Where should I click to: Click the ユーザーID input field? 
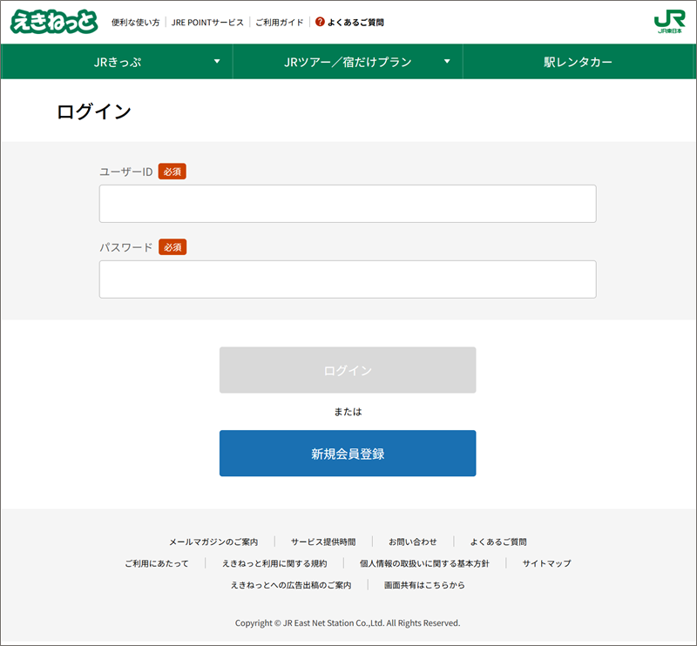click(x=348, y=204)
